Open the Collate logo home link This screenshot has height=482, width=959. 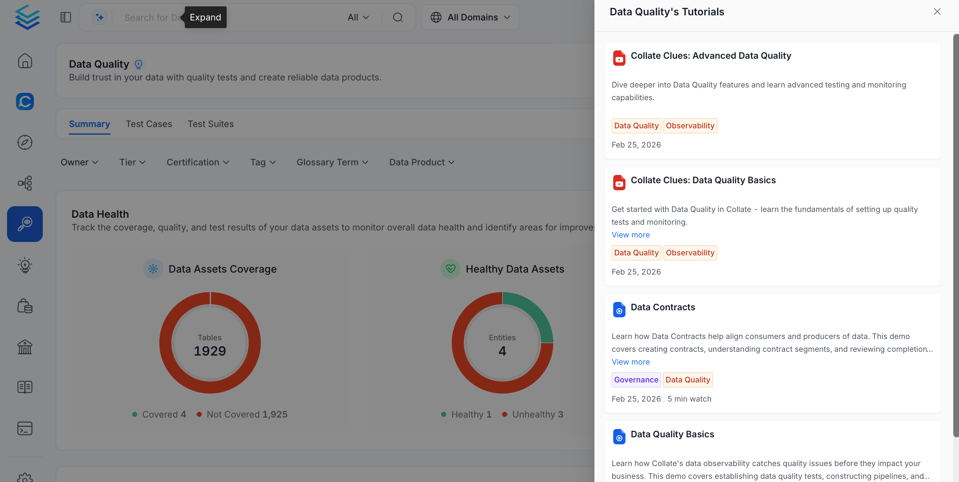pos(27,17)
